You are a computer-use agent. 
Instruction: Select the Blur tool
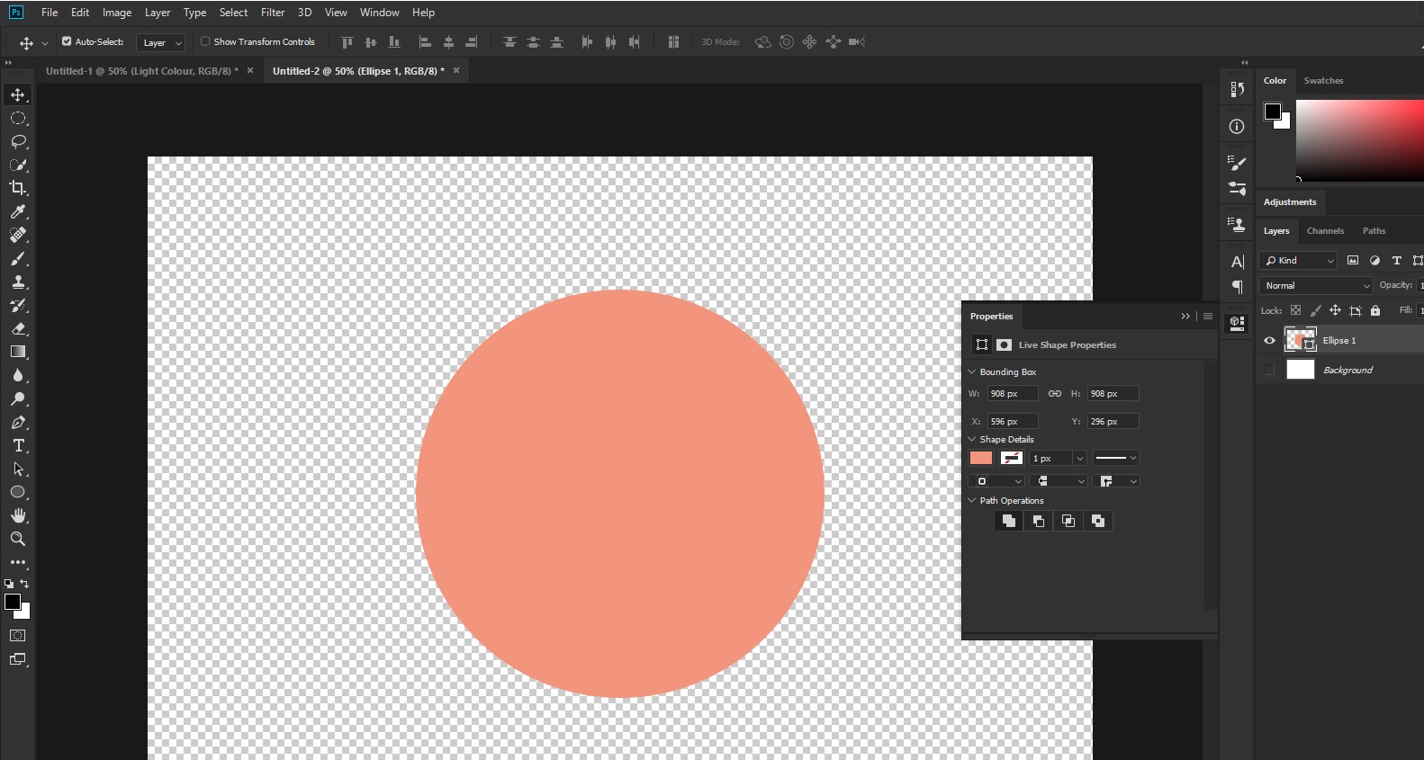pyautogui.click(x=18, y=375)
